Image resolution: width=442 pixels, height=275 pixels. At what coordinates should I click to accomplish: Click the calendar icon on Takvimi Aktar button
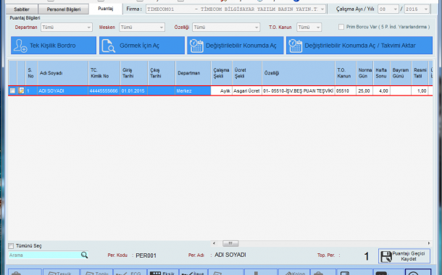tap(296, 46)
